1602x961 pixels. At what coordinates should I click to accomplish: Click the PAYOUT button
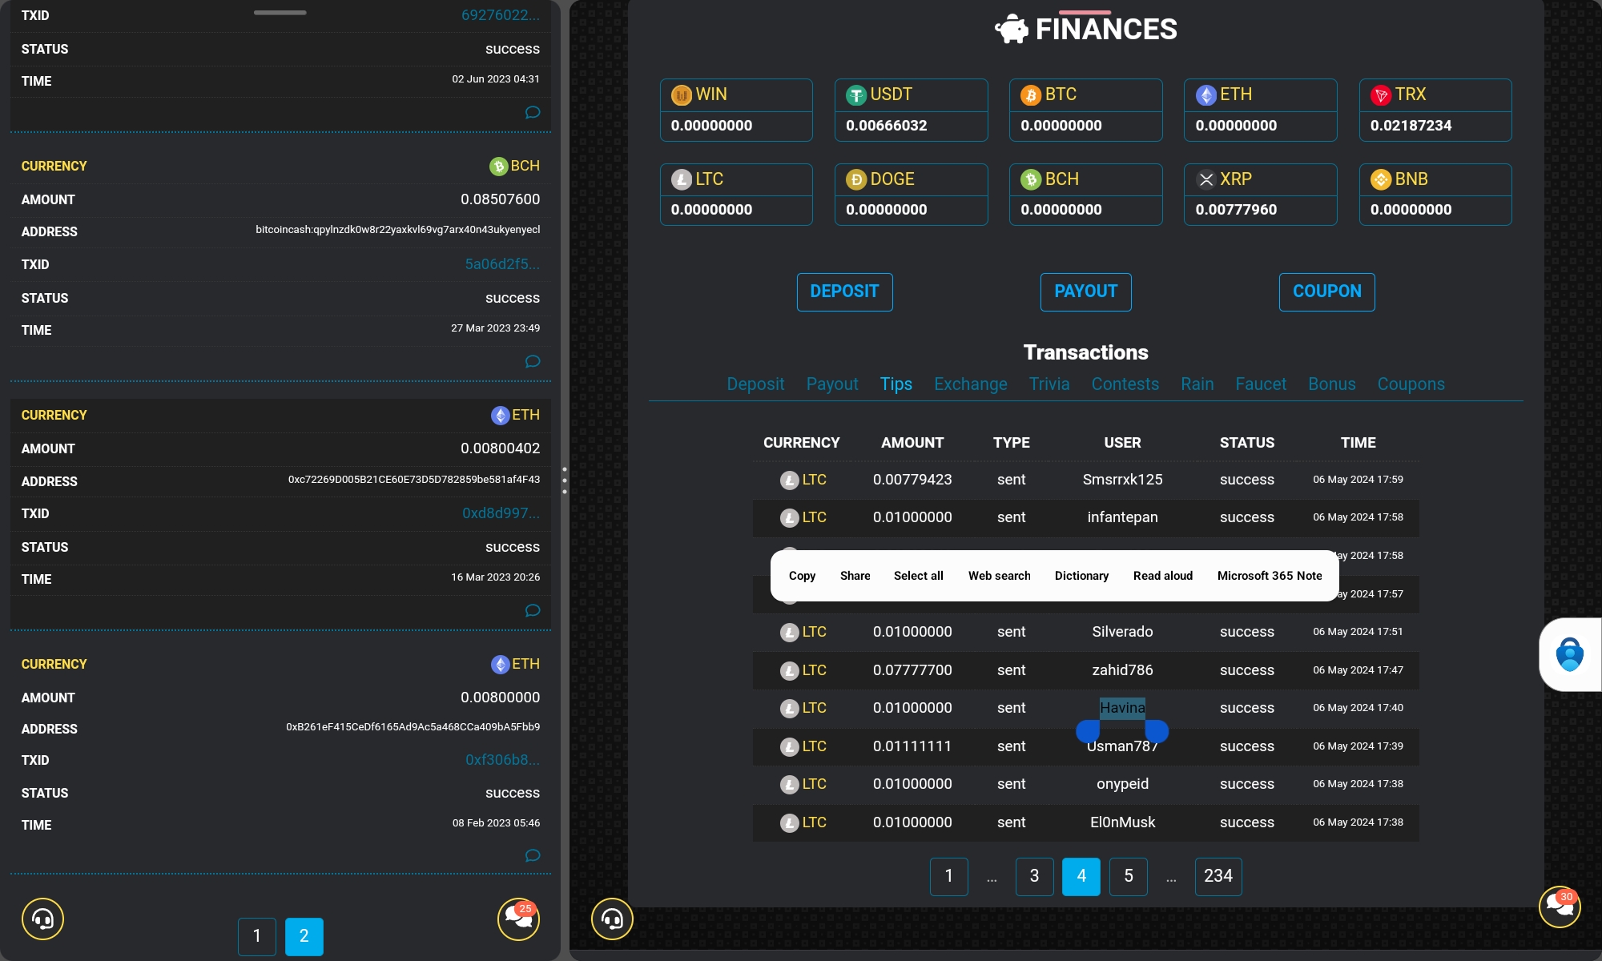point(1086,292)
